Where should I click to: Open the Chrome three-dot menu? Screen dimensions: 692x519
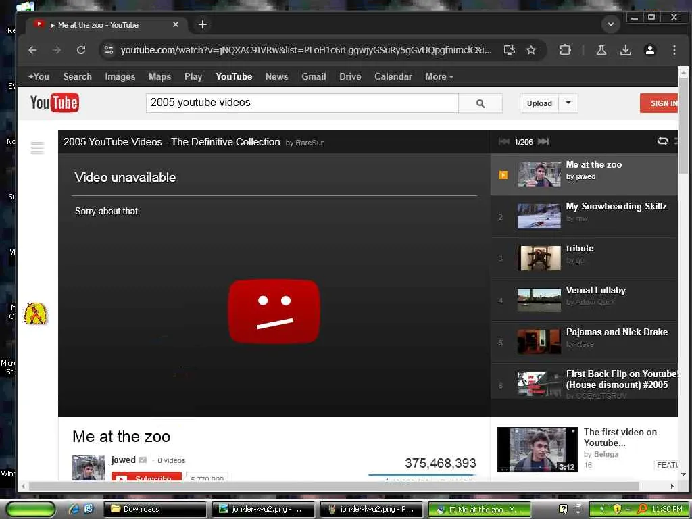tap(674, 50)
